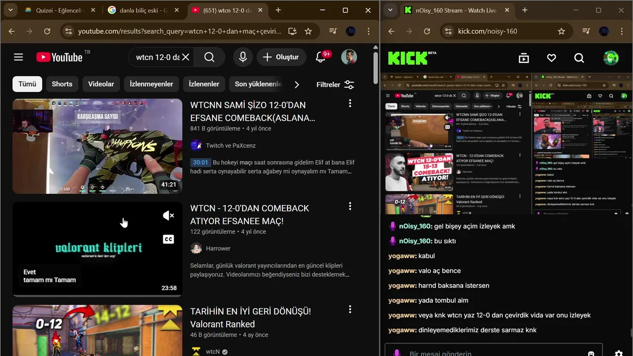
Task: Open the 0-12 comeback video thumbnail
Action: pos(97,330)
